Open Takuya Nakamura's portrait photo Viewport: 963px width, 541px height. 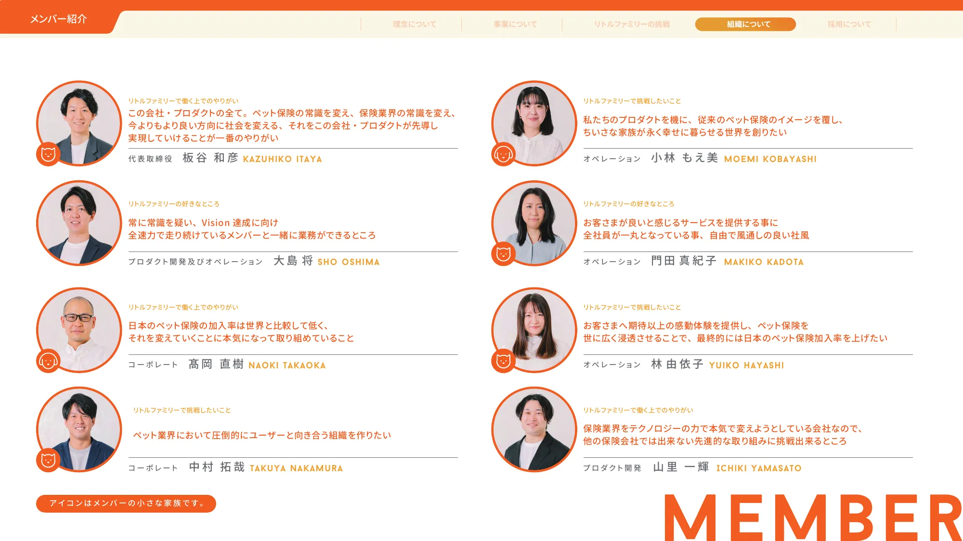[79, 429]
